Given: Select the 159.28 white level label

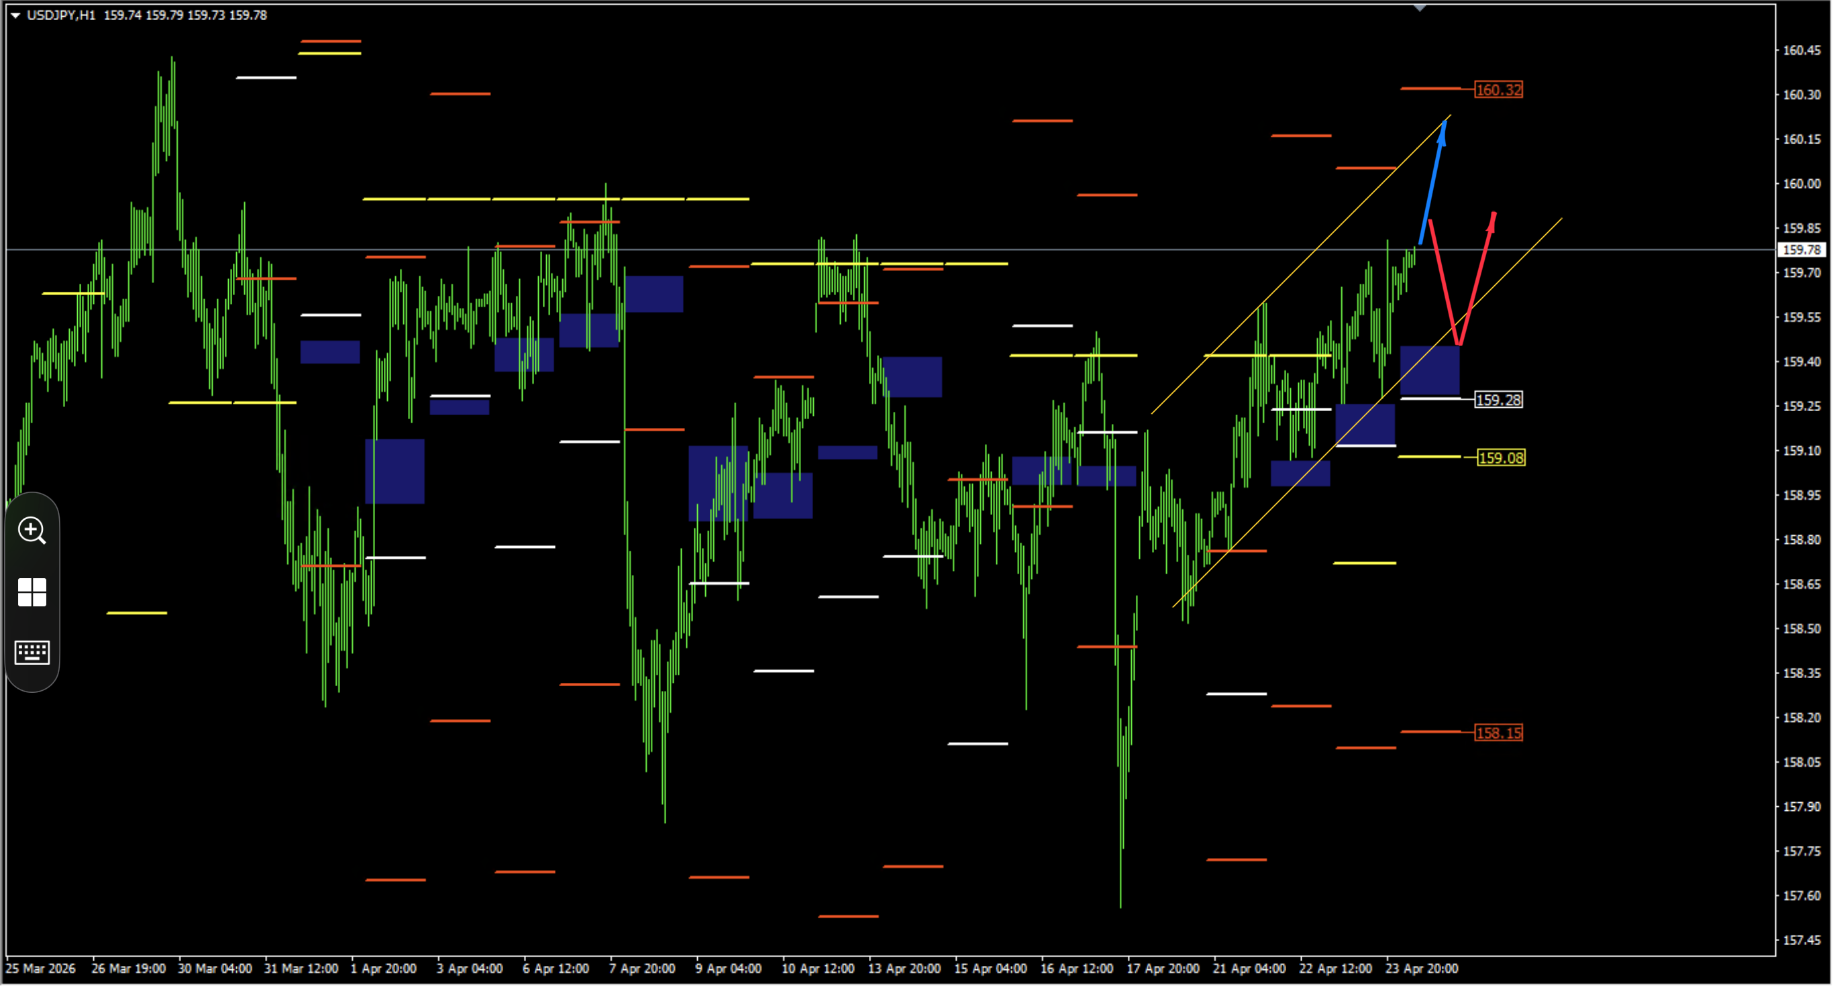Looking at the screenshot, I should tap(1498, 400).
